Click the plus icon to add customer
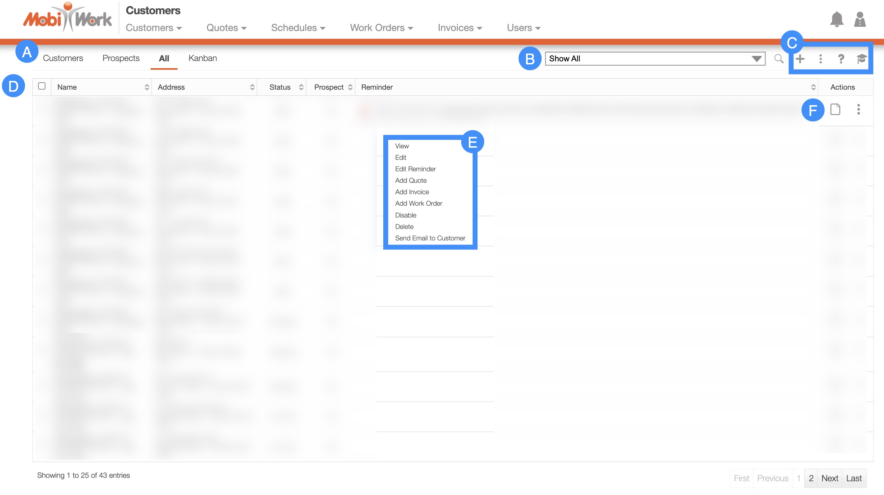The width and height of the screenshot is (884, 495). coord(800,59)
